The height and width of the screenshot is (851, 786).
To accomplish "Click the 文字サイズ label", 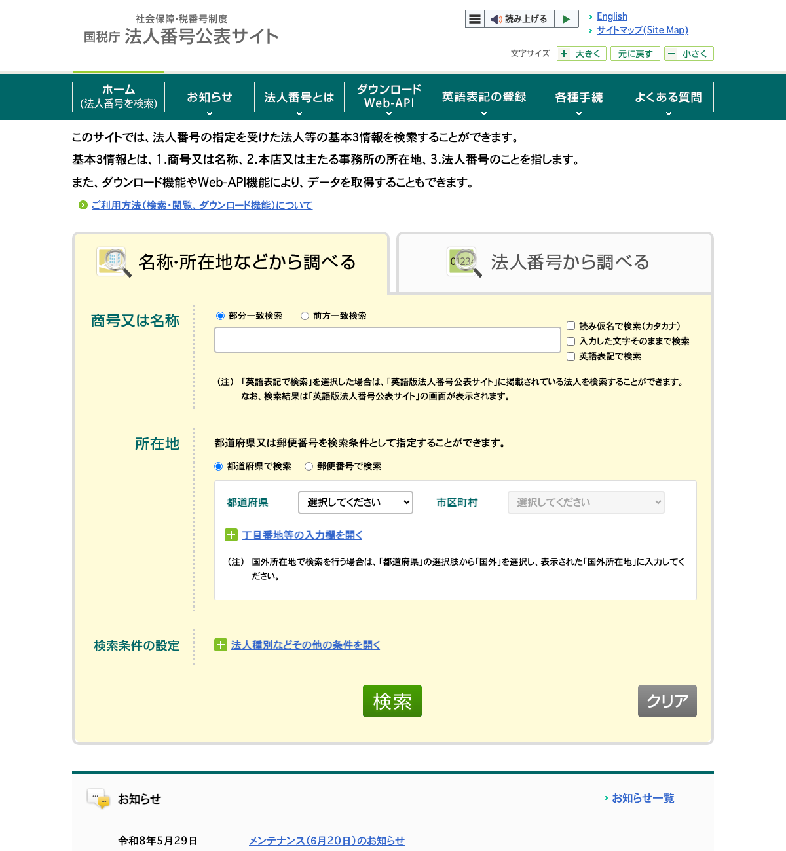I will pyautogui.click(x=530, y=54).
